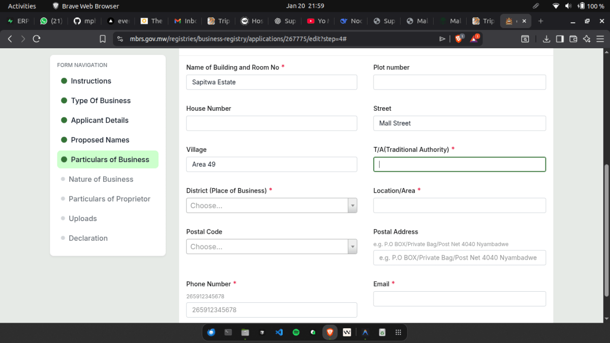Image resolution: width=610 pixels, height=343 pixels.
Task: Click the Plot number input field
Action: click(x=460, y=82)
